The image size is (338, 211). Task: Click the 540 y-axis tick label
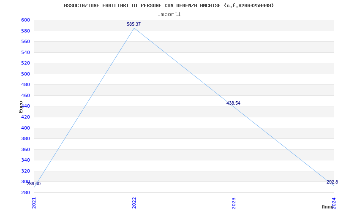(25, 52)
